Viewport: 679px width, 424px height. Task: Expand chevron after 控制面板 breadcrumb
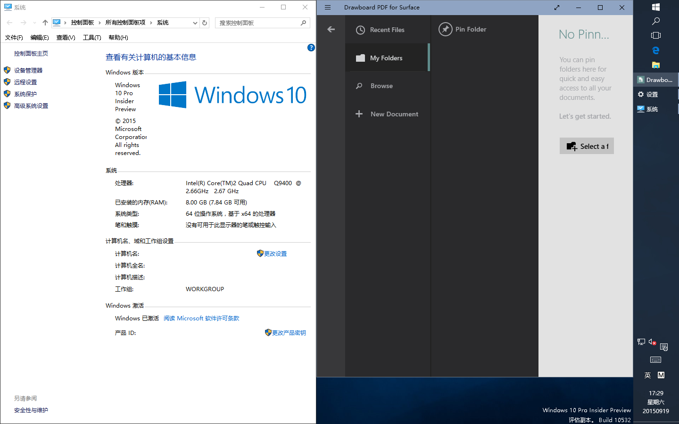click(x=99, y=23)
